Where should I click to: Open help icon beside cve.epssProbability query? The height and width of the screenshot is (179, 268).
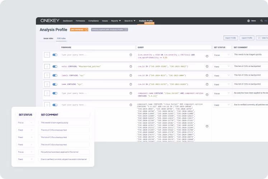[x=207, y=56]
